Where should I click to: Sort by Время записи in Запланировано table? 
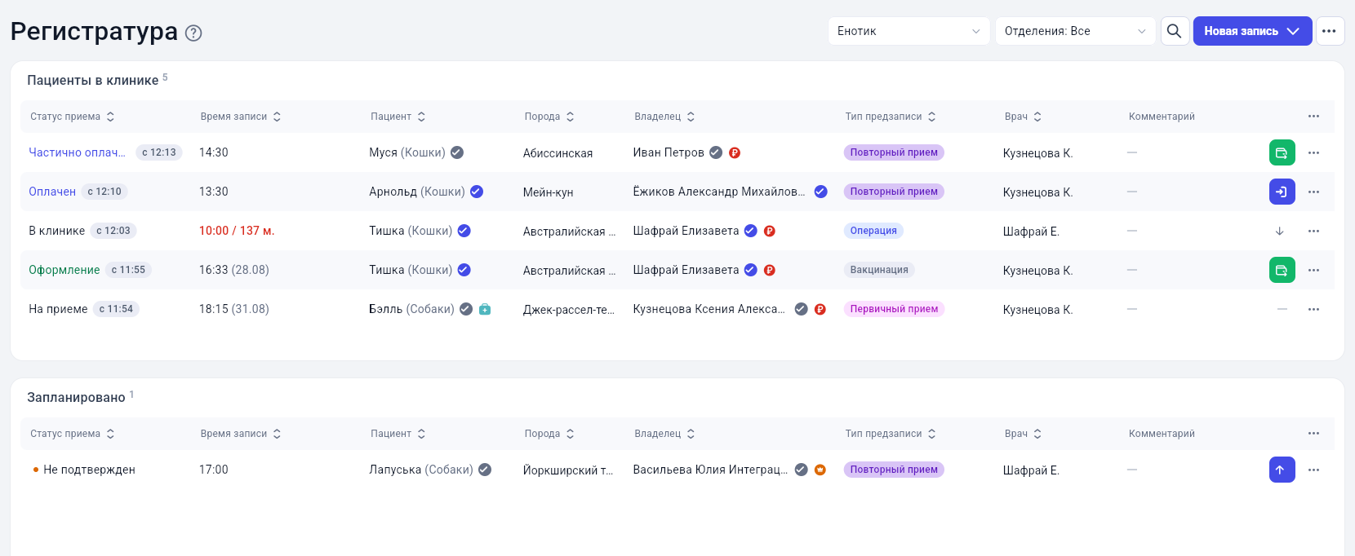tap(241, 434)
